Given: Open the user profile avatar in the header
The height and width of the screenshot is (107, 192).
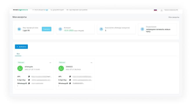Looking at the screenshot, I should pos(162,10).
